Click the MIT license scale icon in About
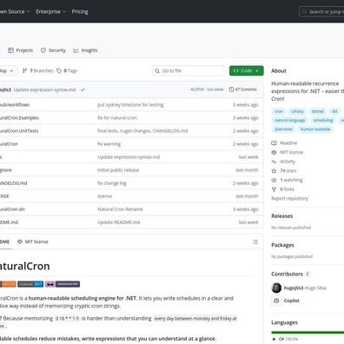 (x=274, y=152)
